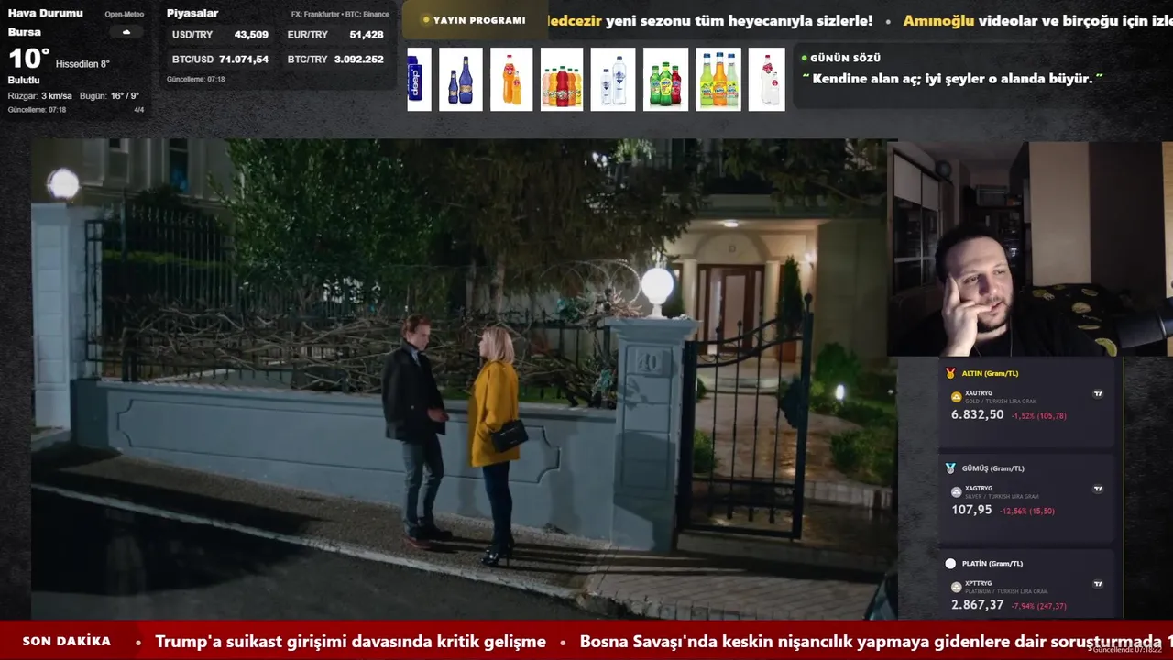Screen dimensions: 1173x660
Task: Click the gold price 6.832,50
Action: (977, 415)
